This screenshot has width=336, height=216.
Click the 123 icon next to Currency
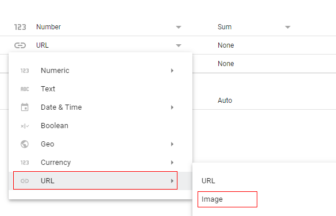tap(25, 163)
